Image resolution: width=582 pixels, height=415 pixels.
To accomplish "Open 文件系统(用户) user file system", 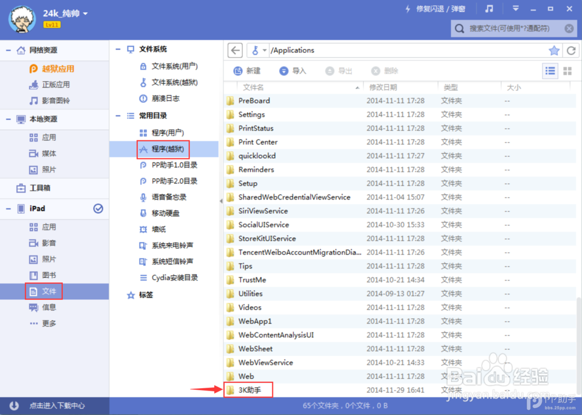I will pos(169,66).
